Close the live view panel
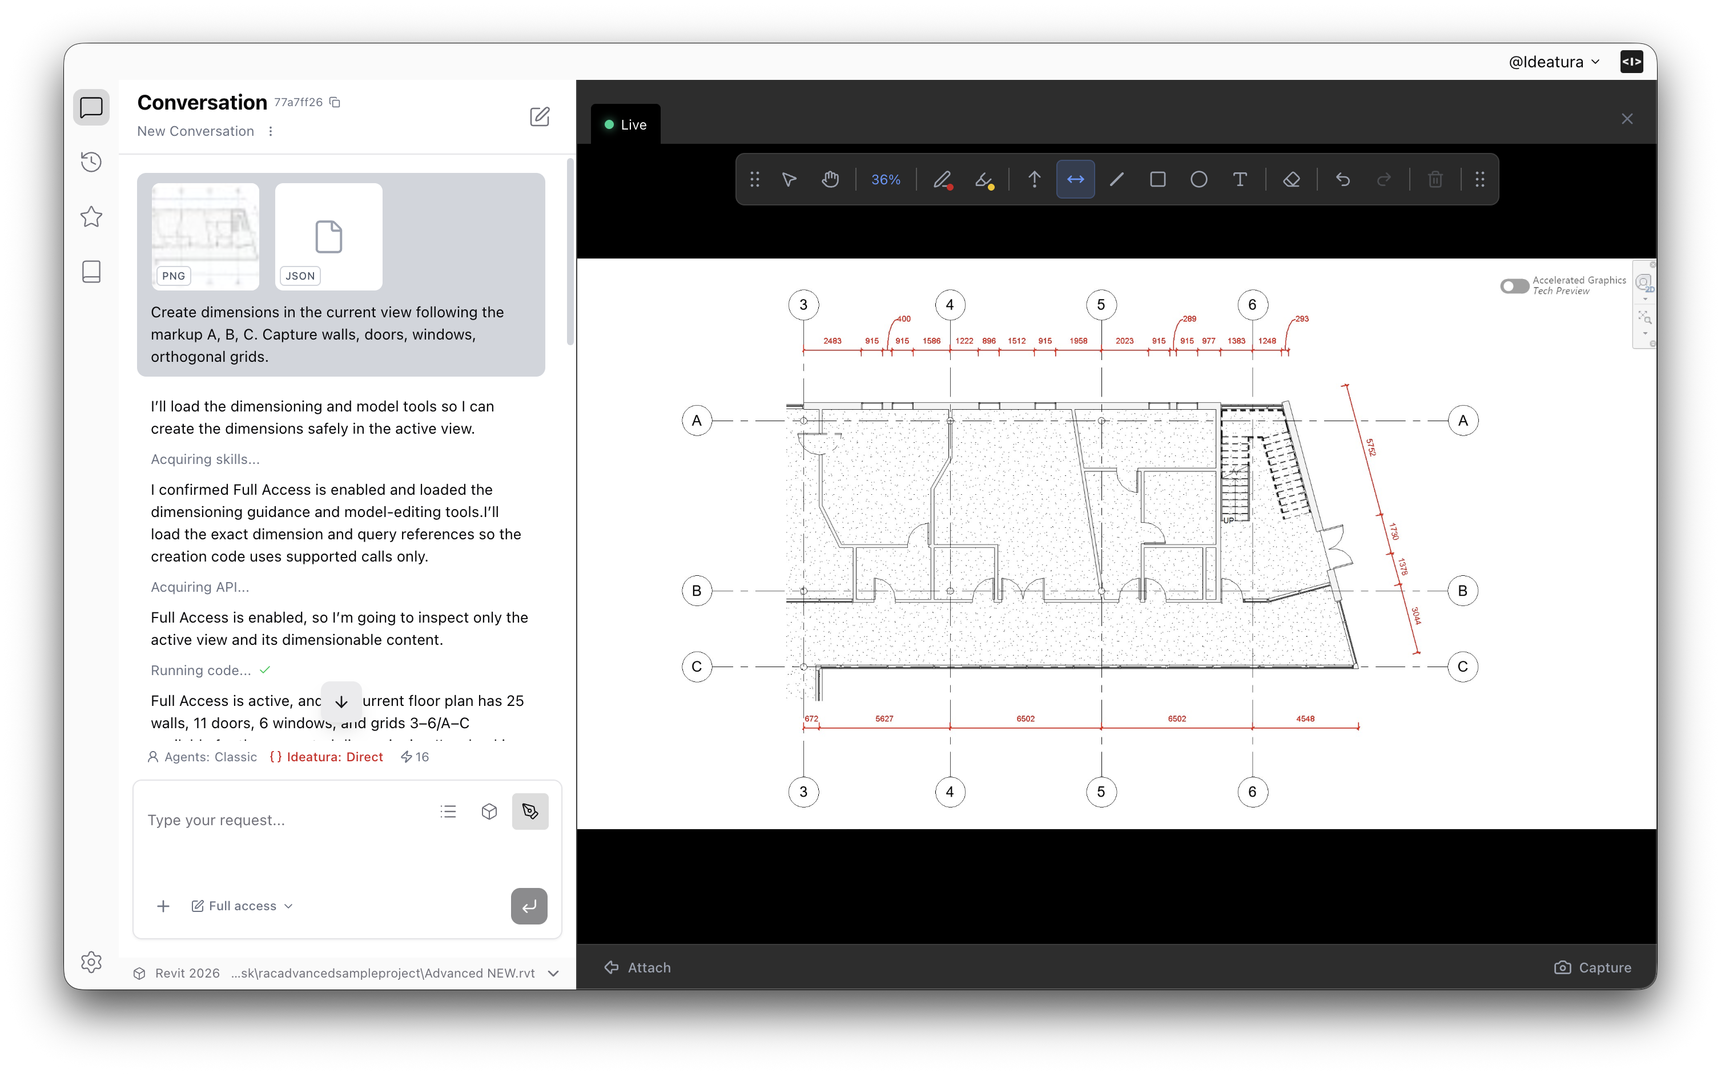The width and height of the screenshot is (1721, 1074). click(1627, 119)
